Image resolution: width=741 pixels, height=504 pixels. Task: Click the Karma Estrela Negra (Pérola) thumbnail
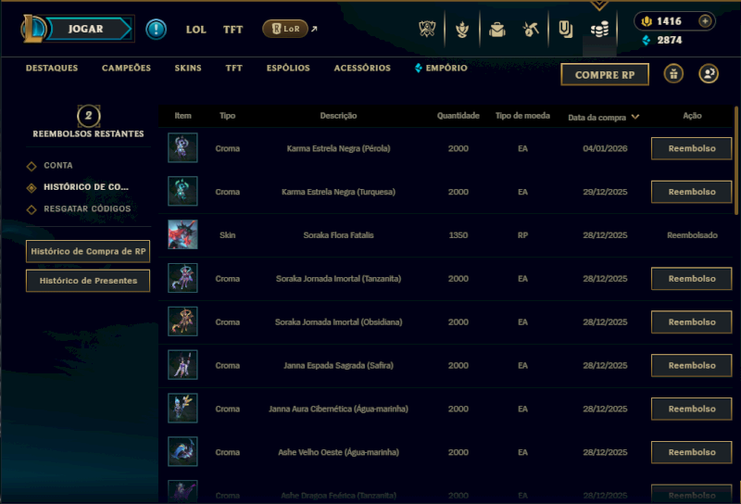182,148
